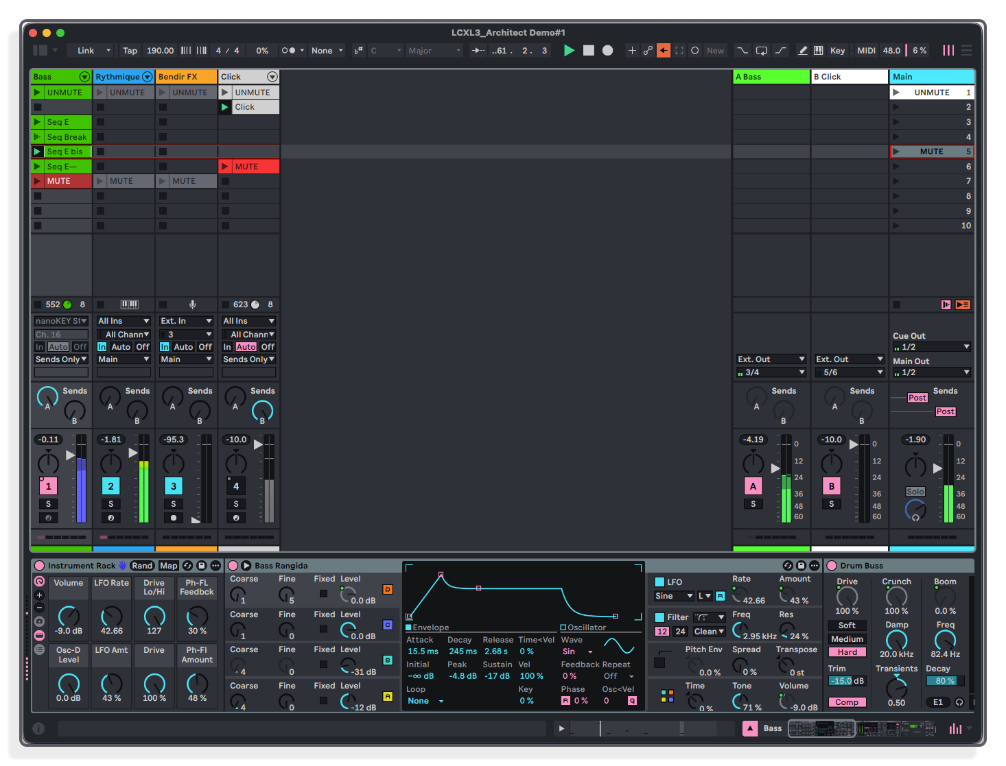The width and height of the screenshot is (1006, 766).
Task: Click the Loop switch icon in transport
Action: [x=762, y=50]
